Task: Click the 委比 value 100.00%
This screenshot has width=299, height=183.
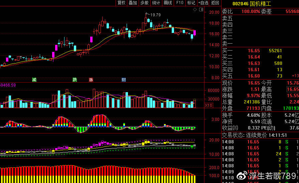Action: coord(251,11)
